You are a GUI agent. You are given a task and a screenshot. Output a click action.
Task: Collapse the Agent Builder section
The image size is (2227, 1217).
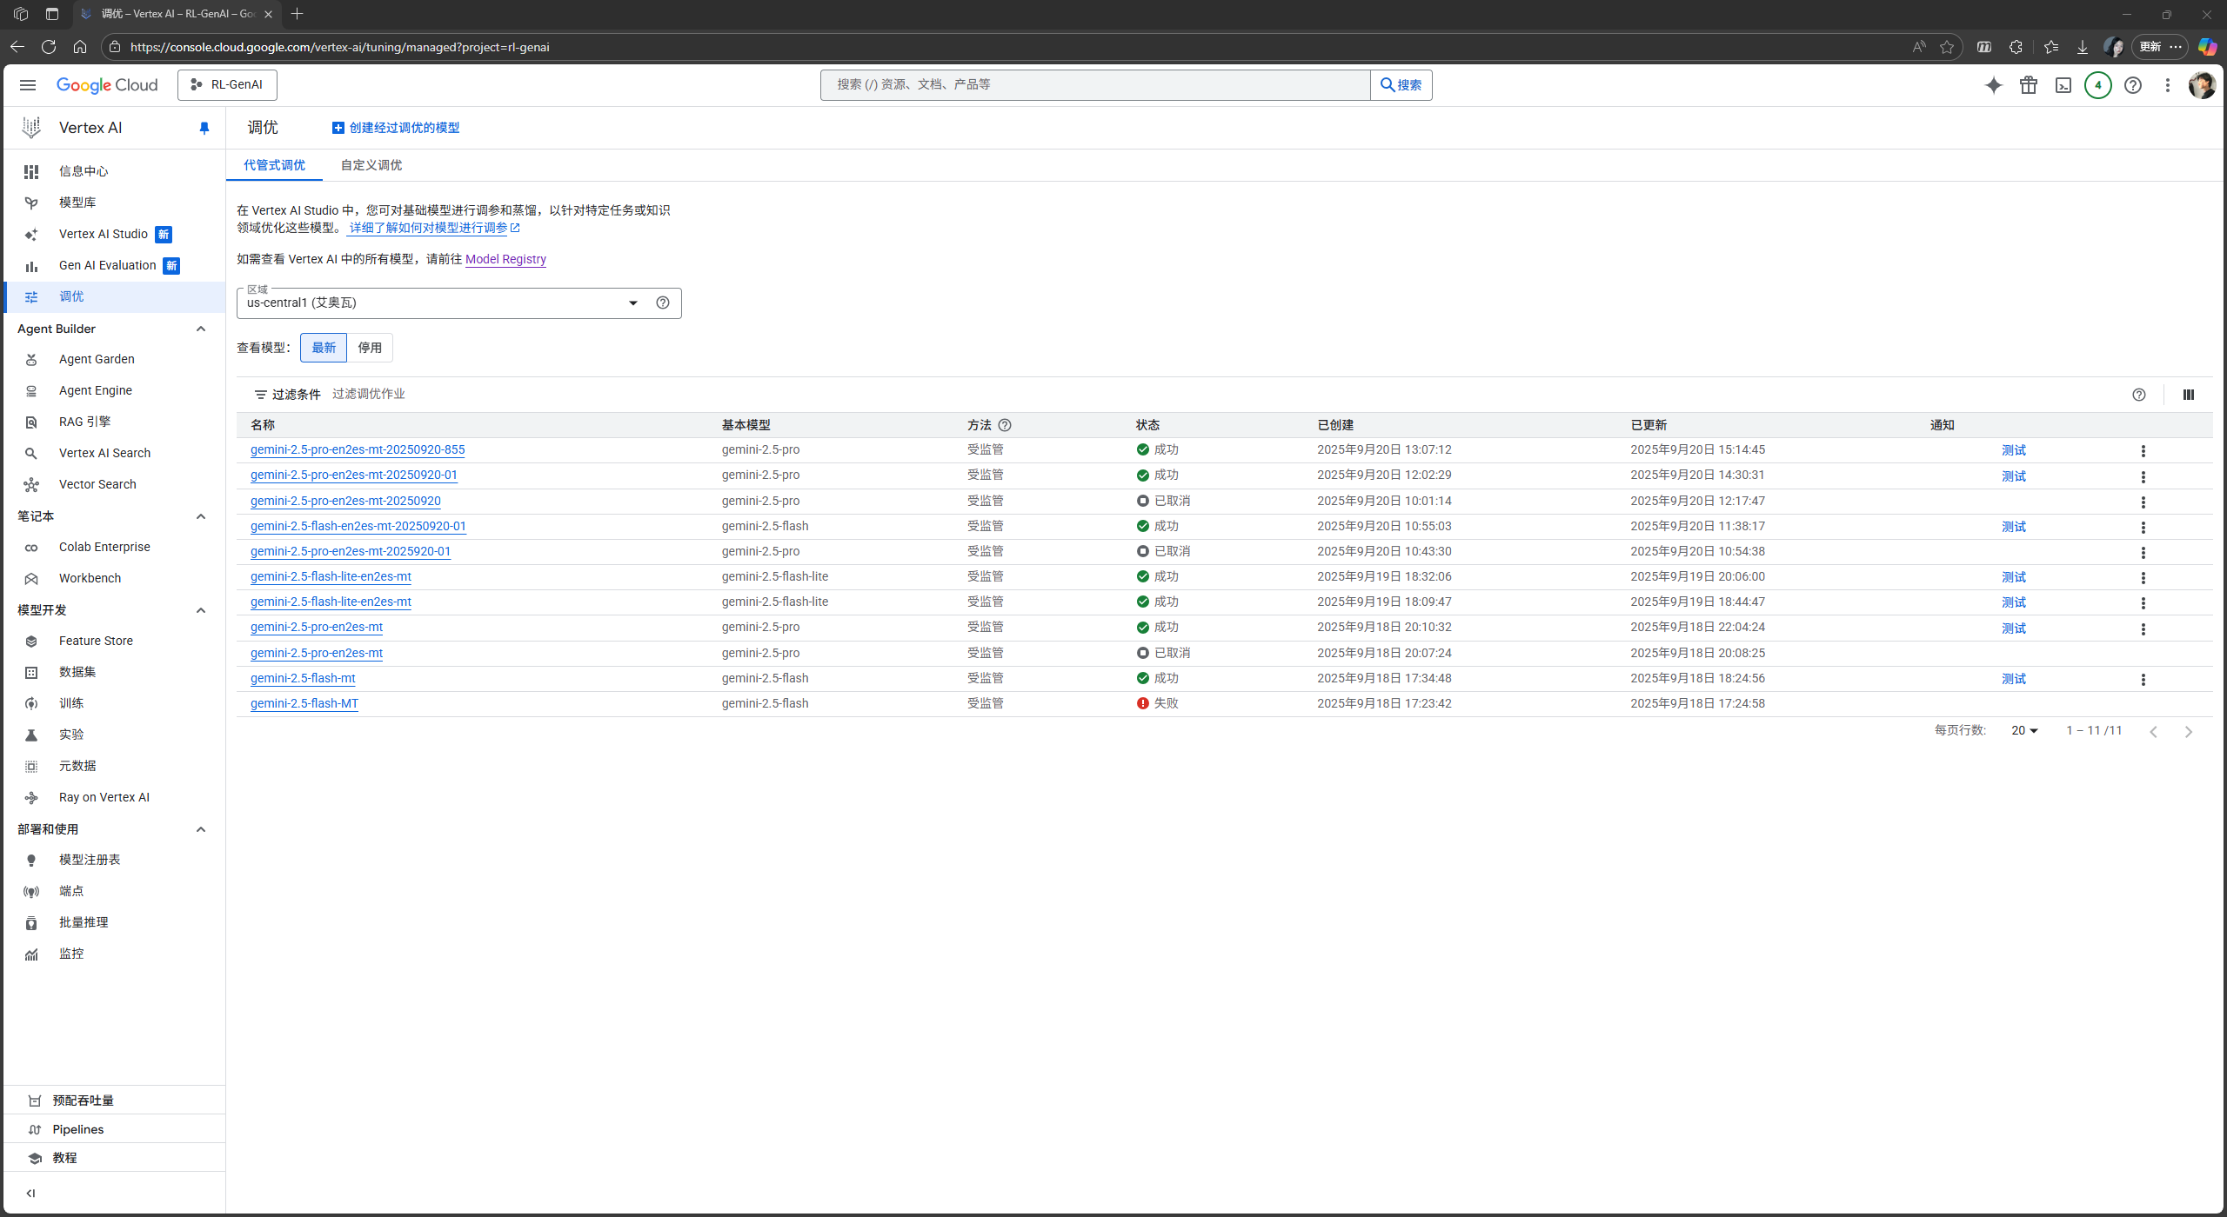pyautogui.click(x=201, y=329)
